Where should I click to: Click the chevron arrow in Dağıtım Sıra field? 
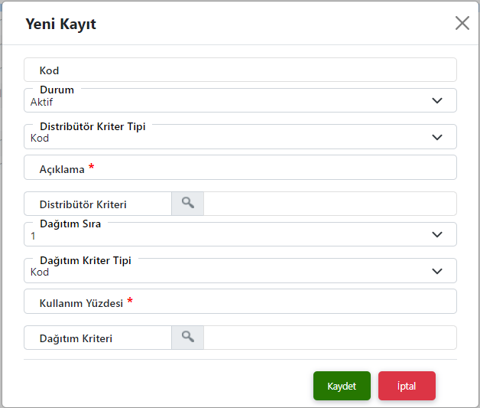coord(437,234)
